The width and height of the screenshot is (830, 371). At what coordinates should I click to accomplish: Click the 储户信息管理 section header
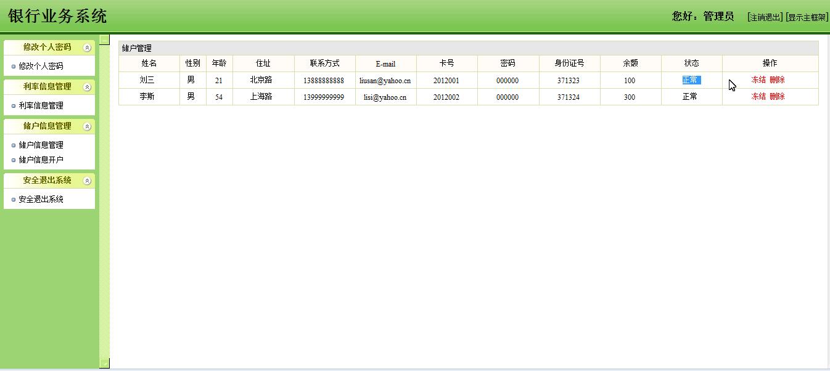[49, 126]
